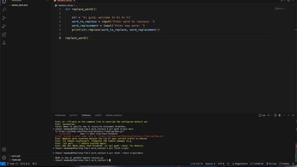Close the terminal panel
The height and width of the screenshot is (167, 297).
tap(293, 116)
